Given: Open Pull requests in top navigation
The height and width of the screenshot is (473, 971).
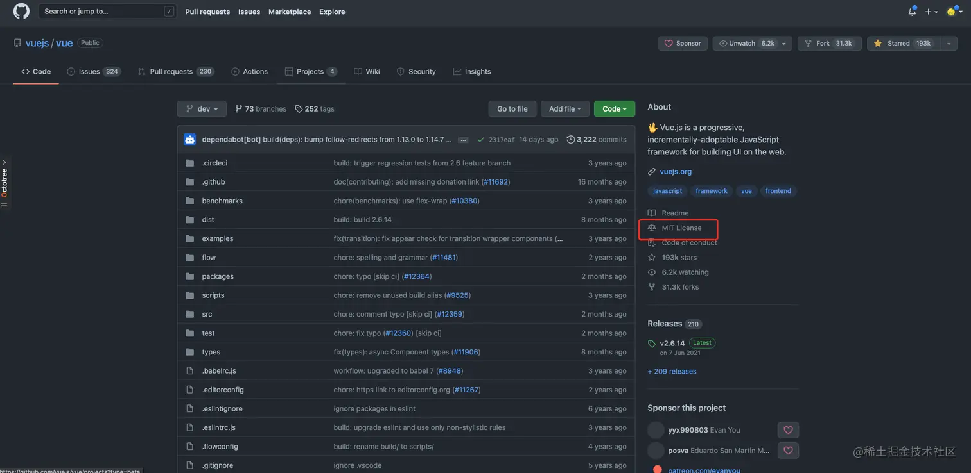Looking at the screenshot, I should 207,12.
